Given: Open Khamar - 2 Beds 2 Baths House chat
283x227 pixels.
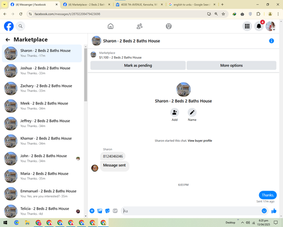Looking at the screenshot, I should (x=42, y=141).
